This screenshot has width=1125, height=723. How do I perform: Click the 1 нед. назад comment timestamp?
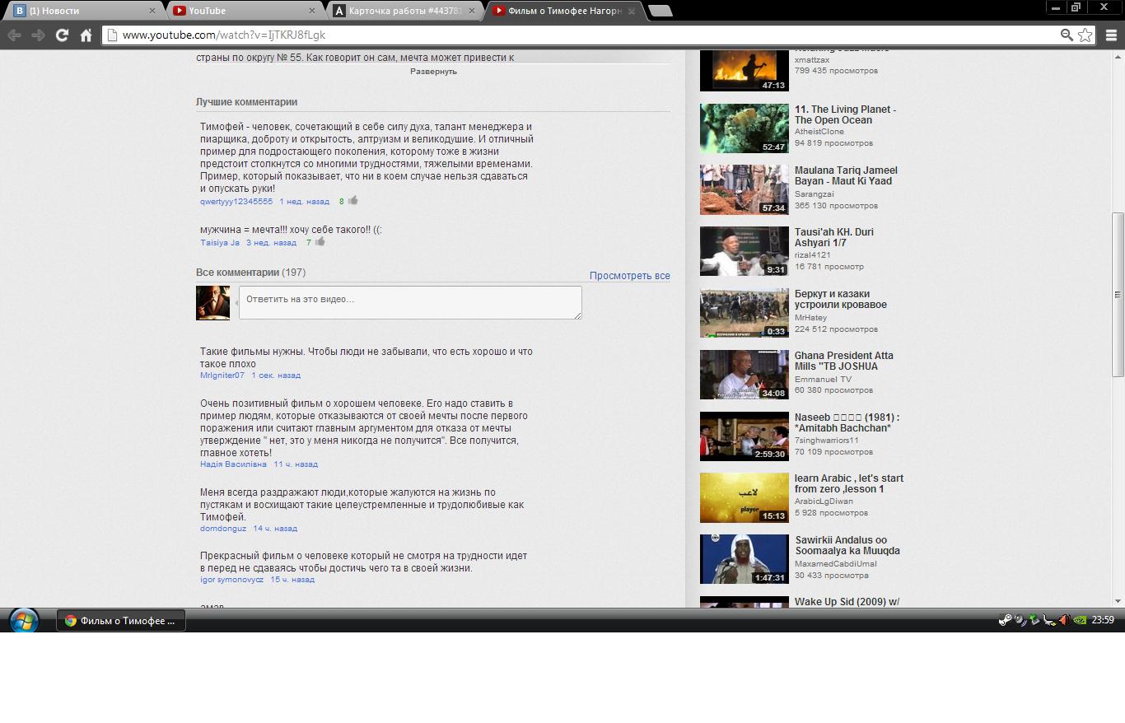(304, 201)
